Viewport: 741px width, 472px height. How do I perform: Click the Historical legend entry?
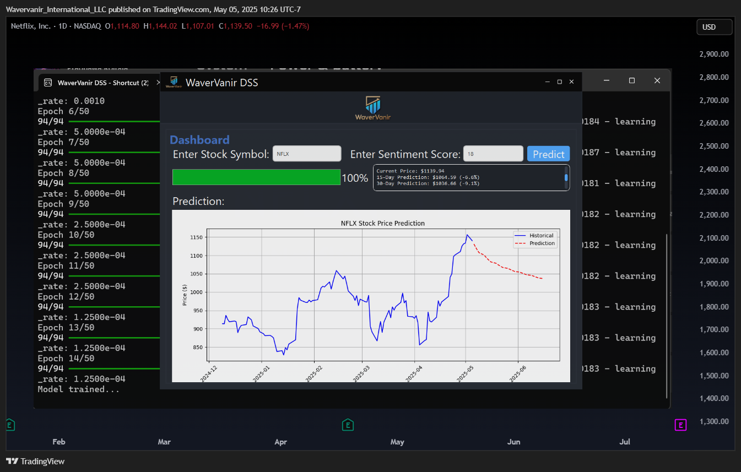pyautogui.click(x=535, y=235)
